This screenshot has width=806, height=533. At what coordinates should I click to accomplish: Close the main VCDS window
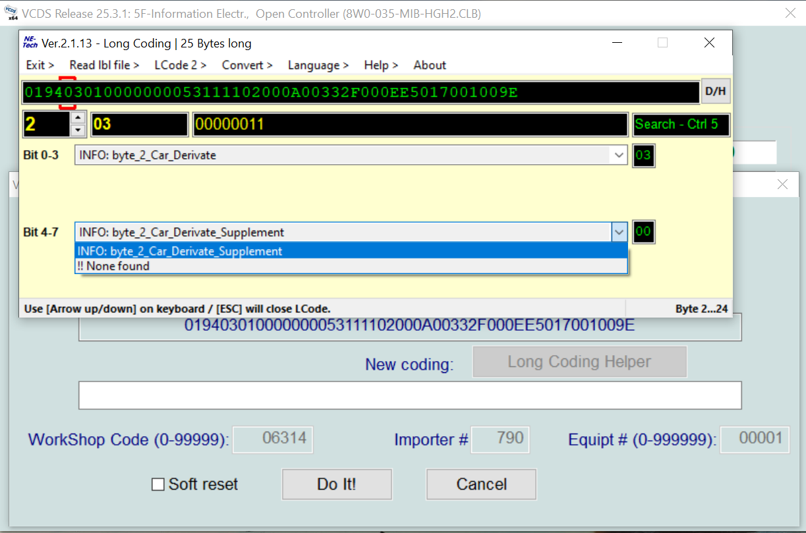tap(790, 13)
